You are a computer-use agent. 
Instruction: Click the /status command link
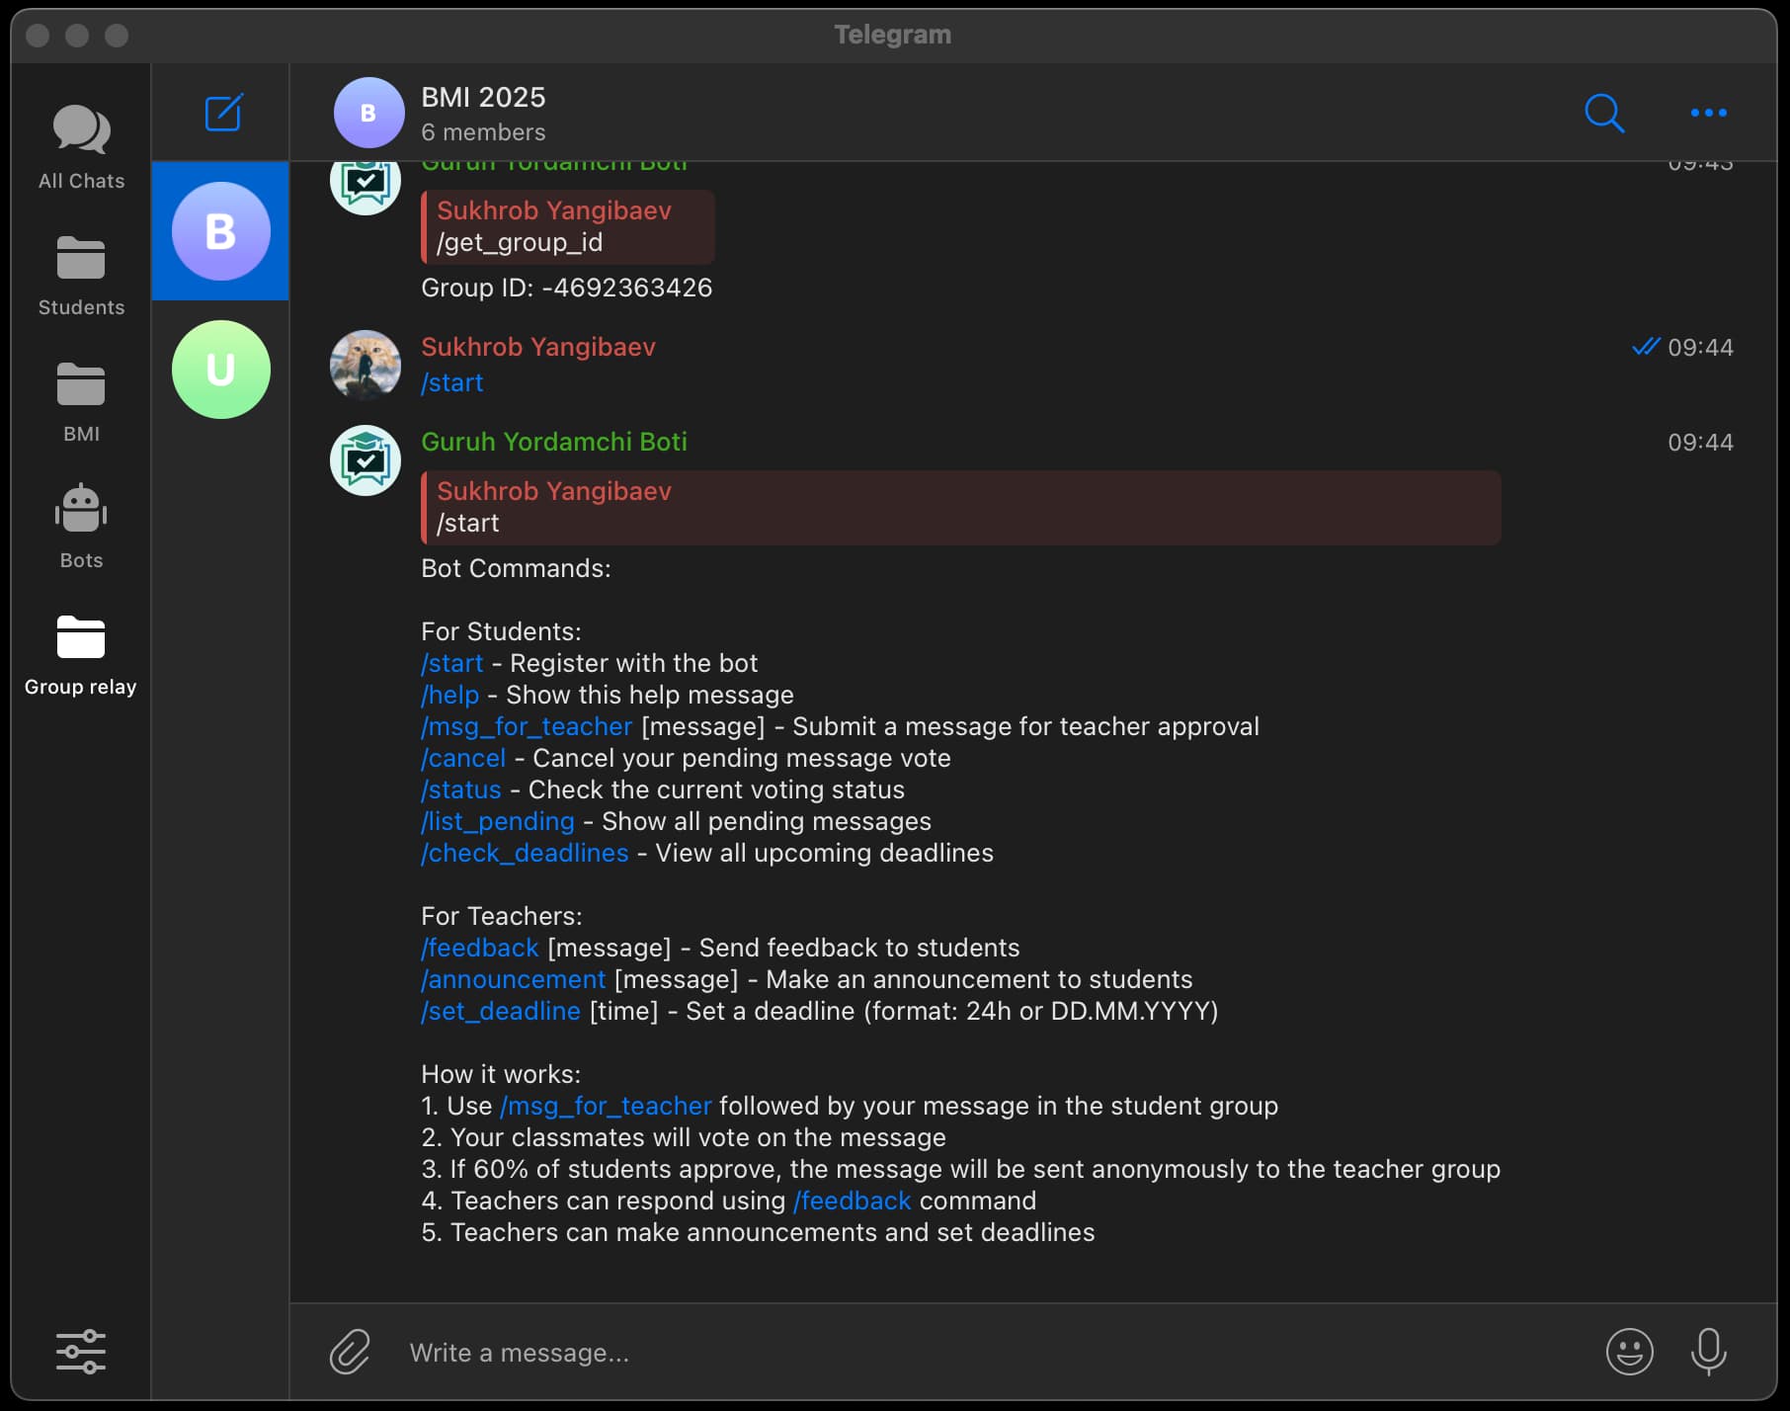point(461,789)
